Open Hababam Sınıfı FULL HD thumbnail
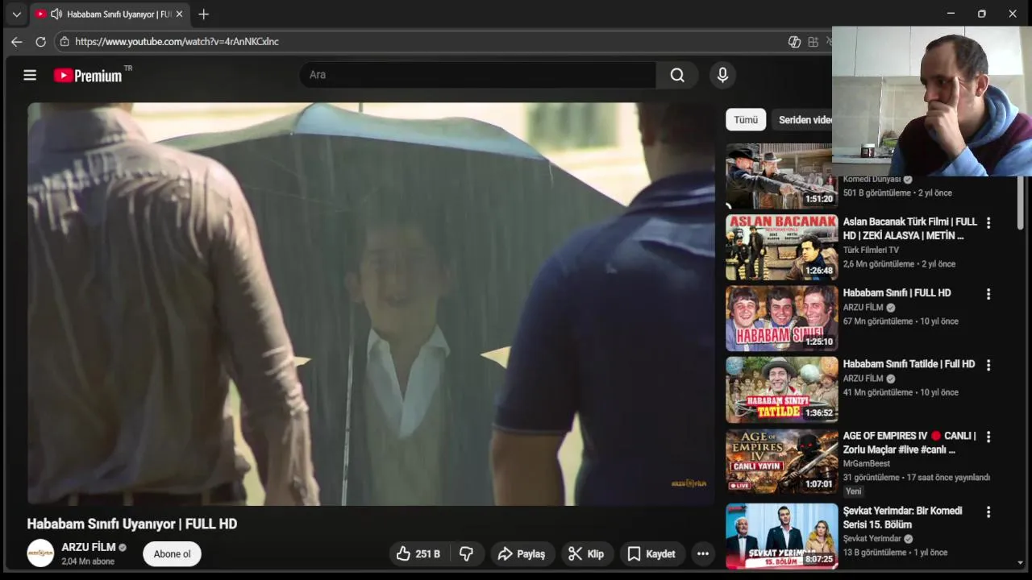Screen dimensions: 1032x580 tap(781, 318)
